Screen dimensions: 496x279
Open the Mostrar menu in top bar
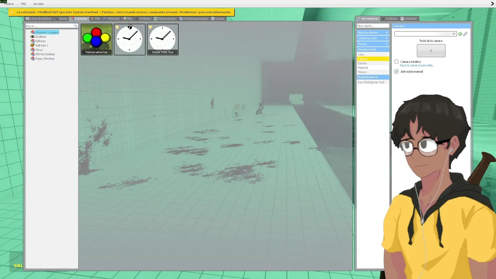(9, 4)
